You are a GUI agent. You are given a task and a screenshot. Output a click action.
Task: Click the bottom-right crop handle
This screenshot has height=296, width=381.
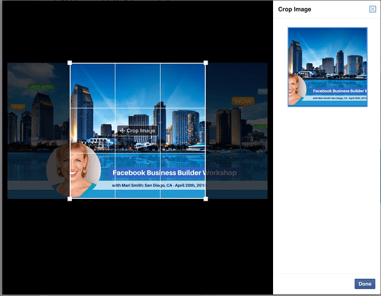tap(206, 199)
